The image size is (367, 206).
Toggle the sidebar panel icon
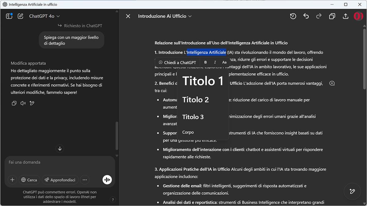(9, 16)
